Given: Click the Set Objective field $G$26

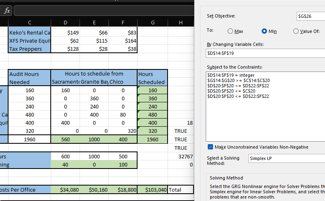Looking at the screenshot, I should [311, 16].
